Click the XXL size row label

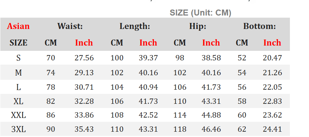point(18,115)
